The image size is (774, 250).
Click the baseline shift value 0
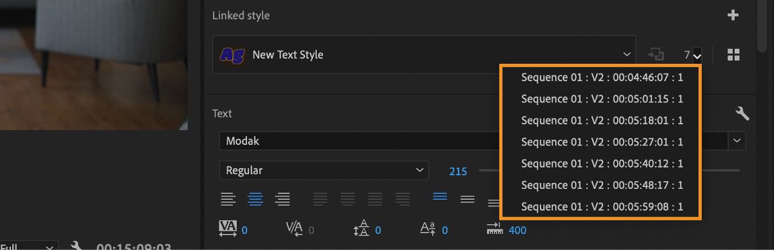[445, 230]
